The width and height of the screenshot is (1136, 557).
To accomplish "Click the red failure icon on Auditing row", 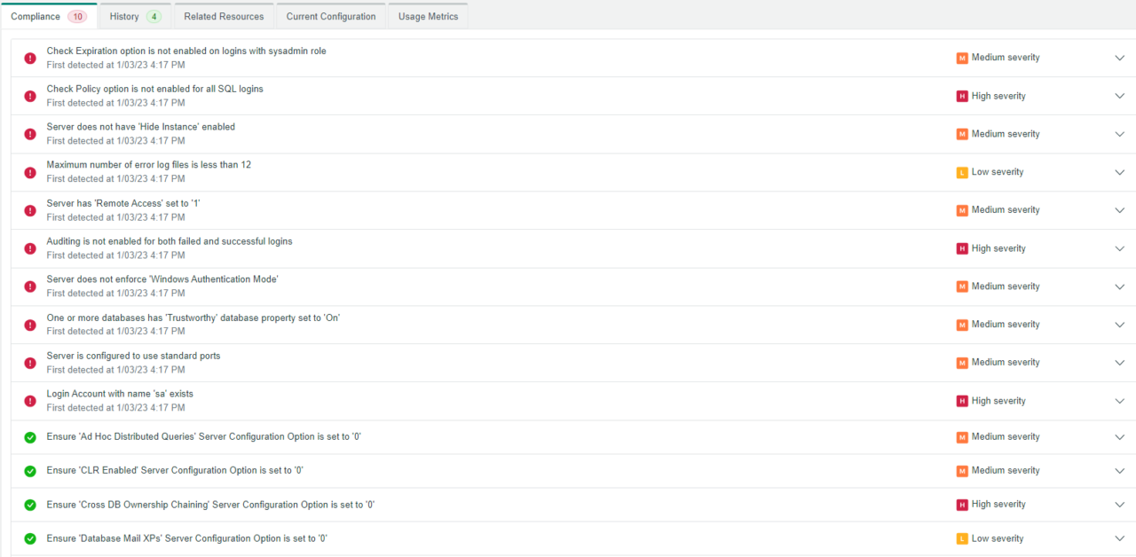I will [29, 248].
